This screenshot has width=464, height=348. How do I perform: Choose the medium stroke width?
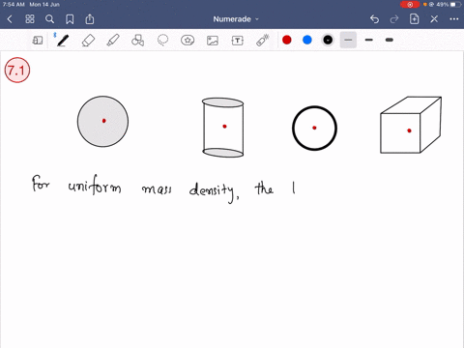tap(369, 40)
